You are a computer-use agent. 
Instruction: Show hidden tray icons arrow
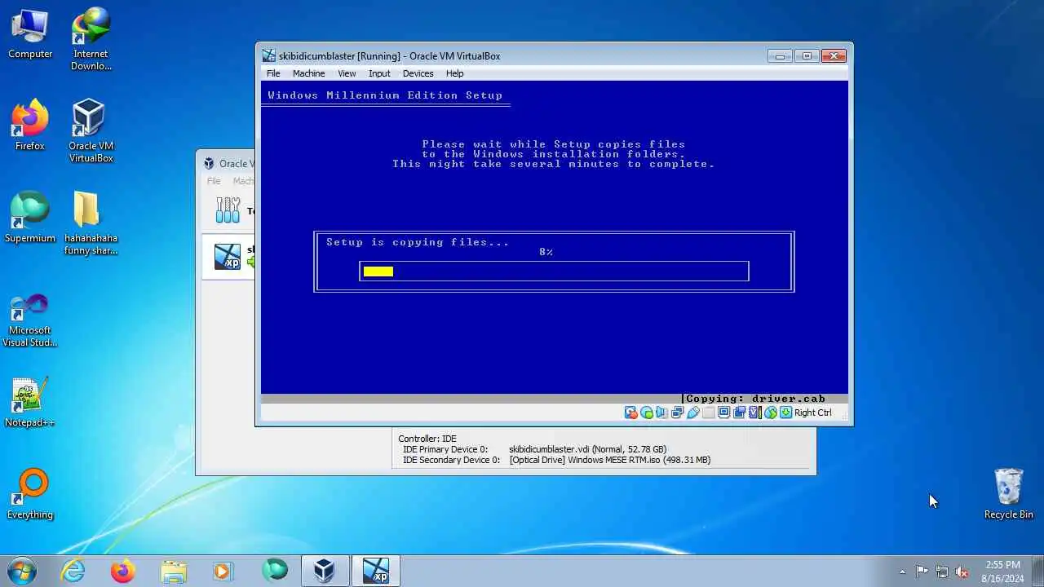pyautogui.click(x=902, y=572)
